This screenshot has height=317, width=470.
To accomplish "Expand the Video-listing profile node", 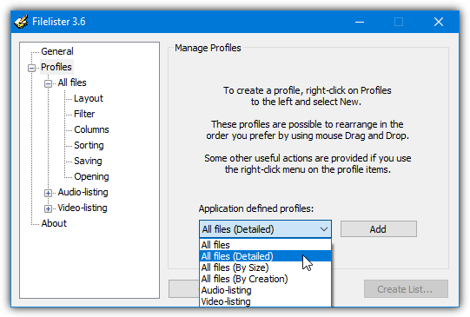I will (48, 208).
